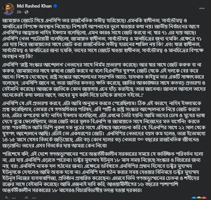Screen dimensions: 211x200
Task: Click the yellow Haha reaction emoji
Action: pos(199,198)
